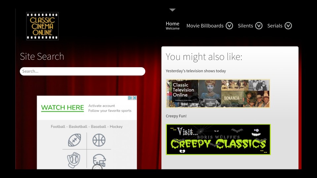Click the baseball glove icon in the ad
The height and width of the screenshot is (178, 317).
click(x=74, y=160)
